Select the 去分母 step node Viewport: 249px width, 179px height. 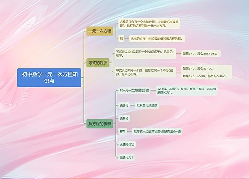coord(124,105)
